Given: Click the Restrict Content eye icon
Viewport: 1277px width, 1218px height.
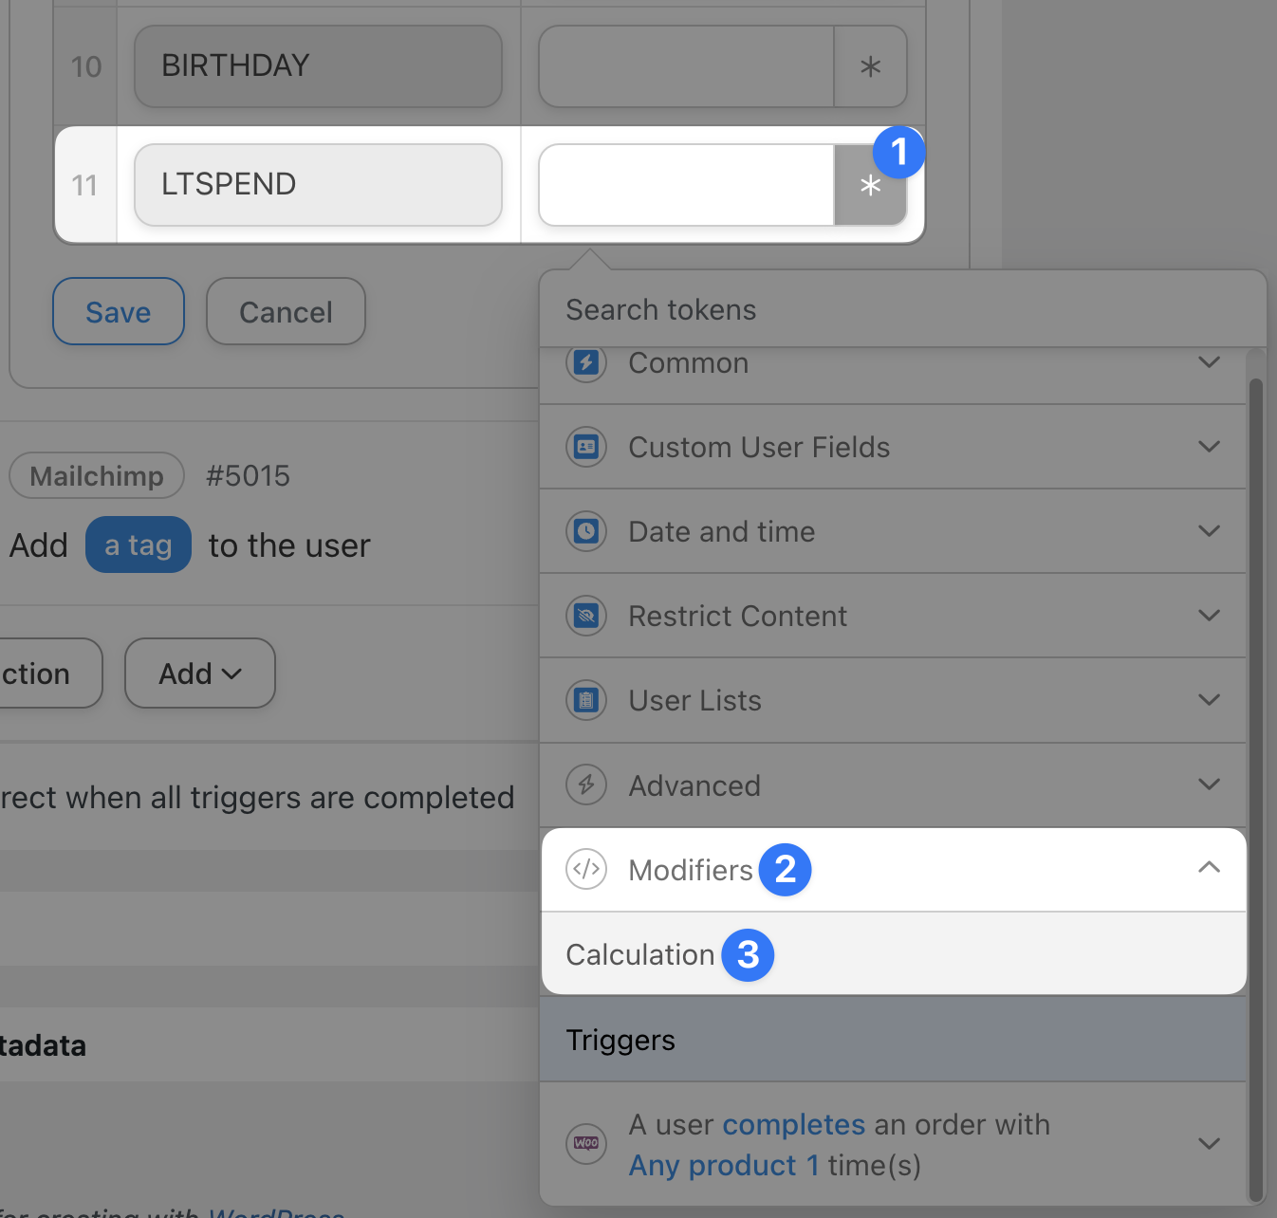Looking at the screenshot, I should click(586, 616).
